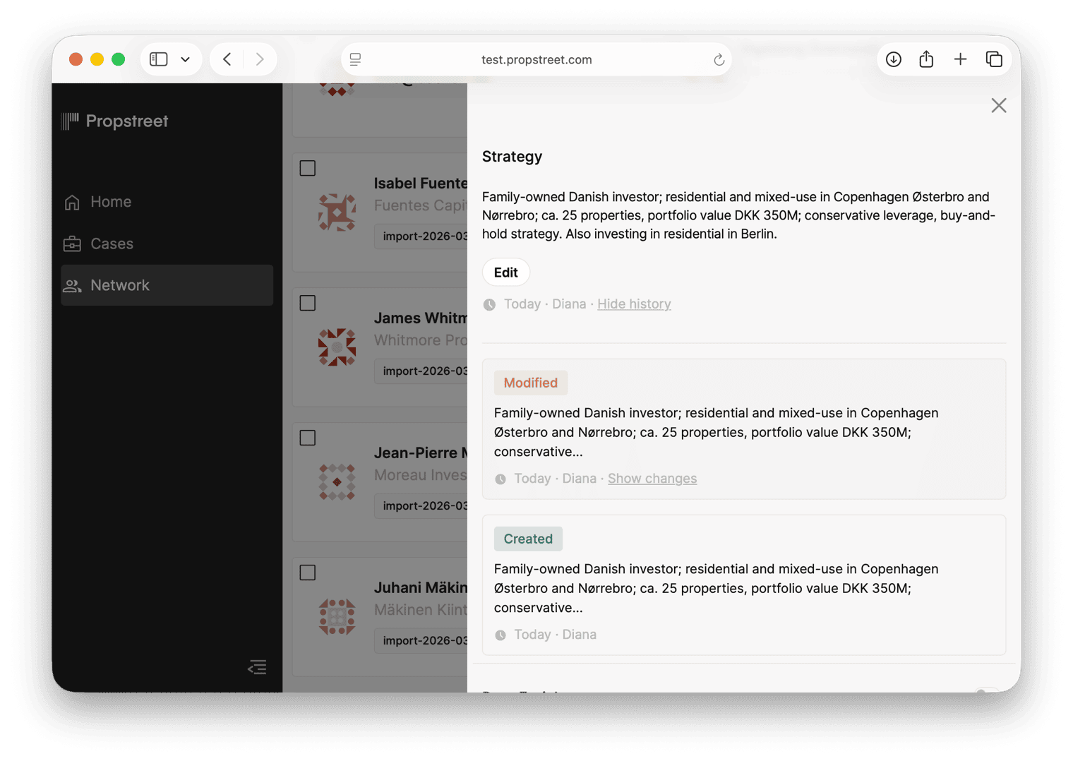
Task: Click the Strategy heading
Action: 512,157
